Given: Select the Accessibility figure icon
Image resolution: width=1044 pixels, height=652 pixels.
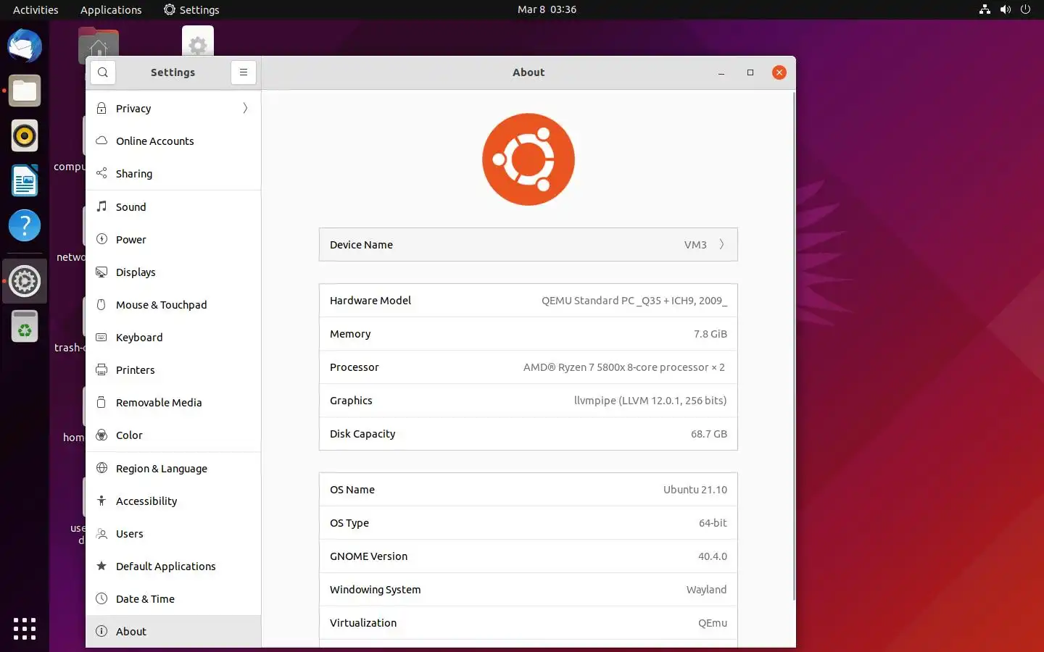Looking at the screenshot, I should point(101,501).
